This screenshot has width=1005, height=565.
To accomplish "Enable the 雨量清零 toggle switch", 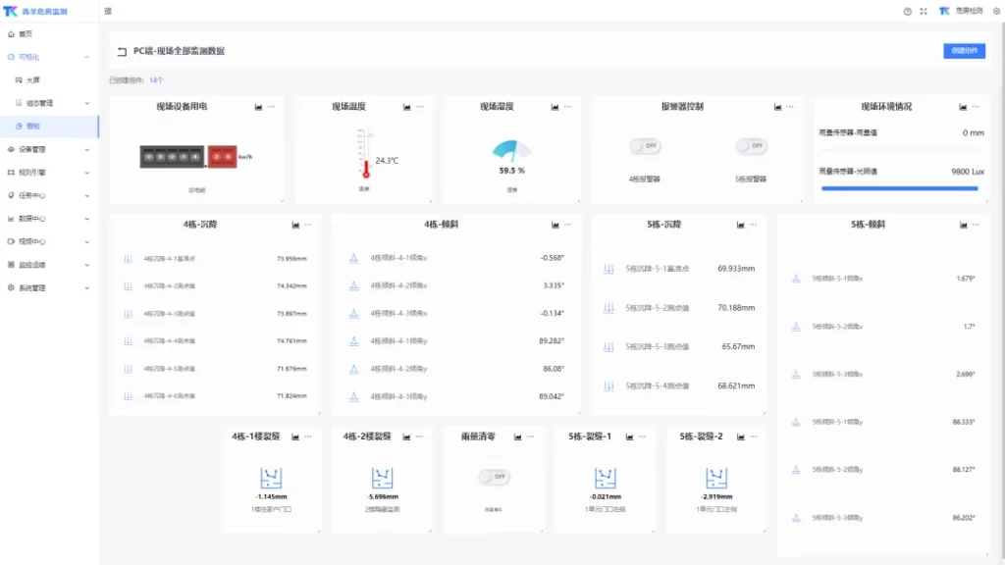I will coord(494,476).
